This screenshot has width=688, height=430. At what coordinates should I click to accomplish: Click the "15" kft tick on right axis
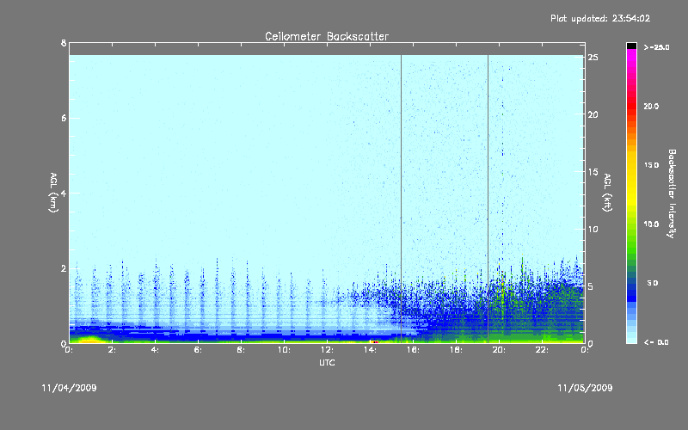(x=593, y=172)
